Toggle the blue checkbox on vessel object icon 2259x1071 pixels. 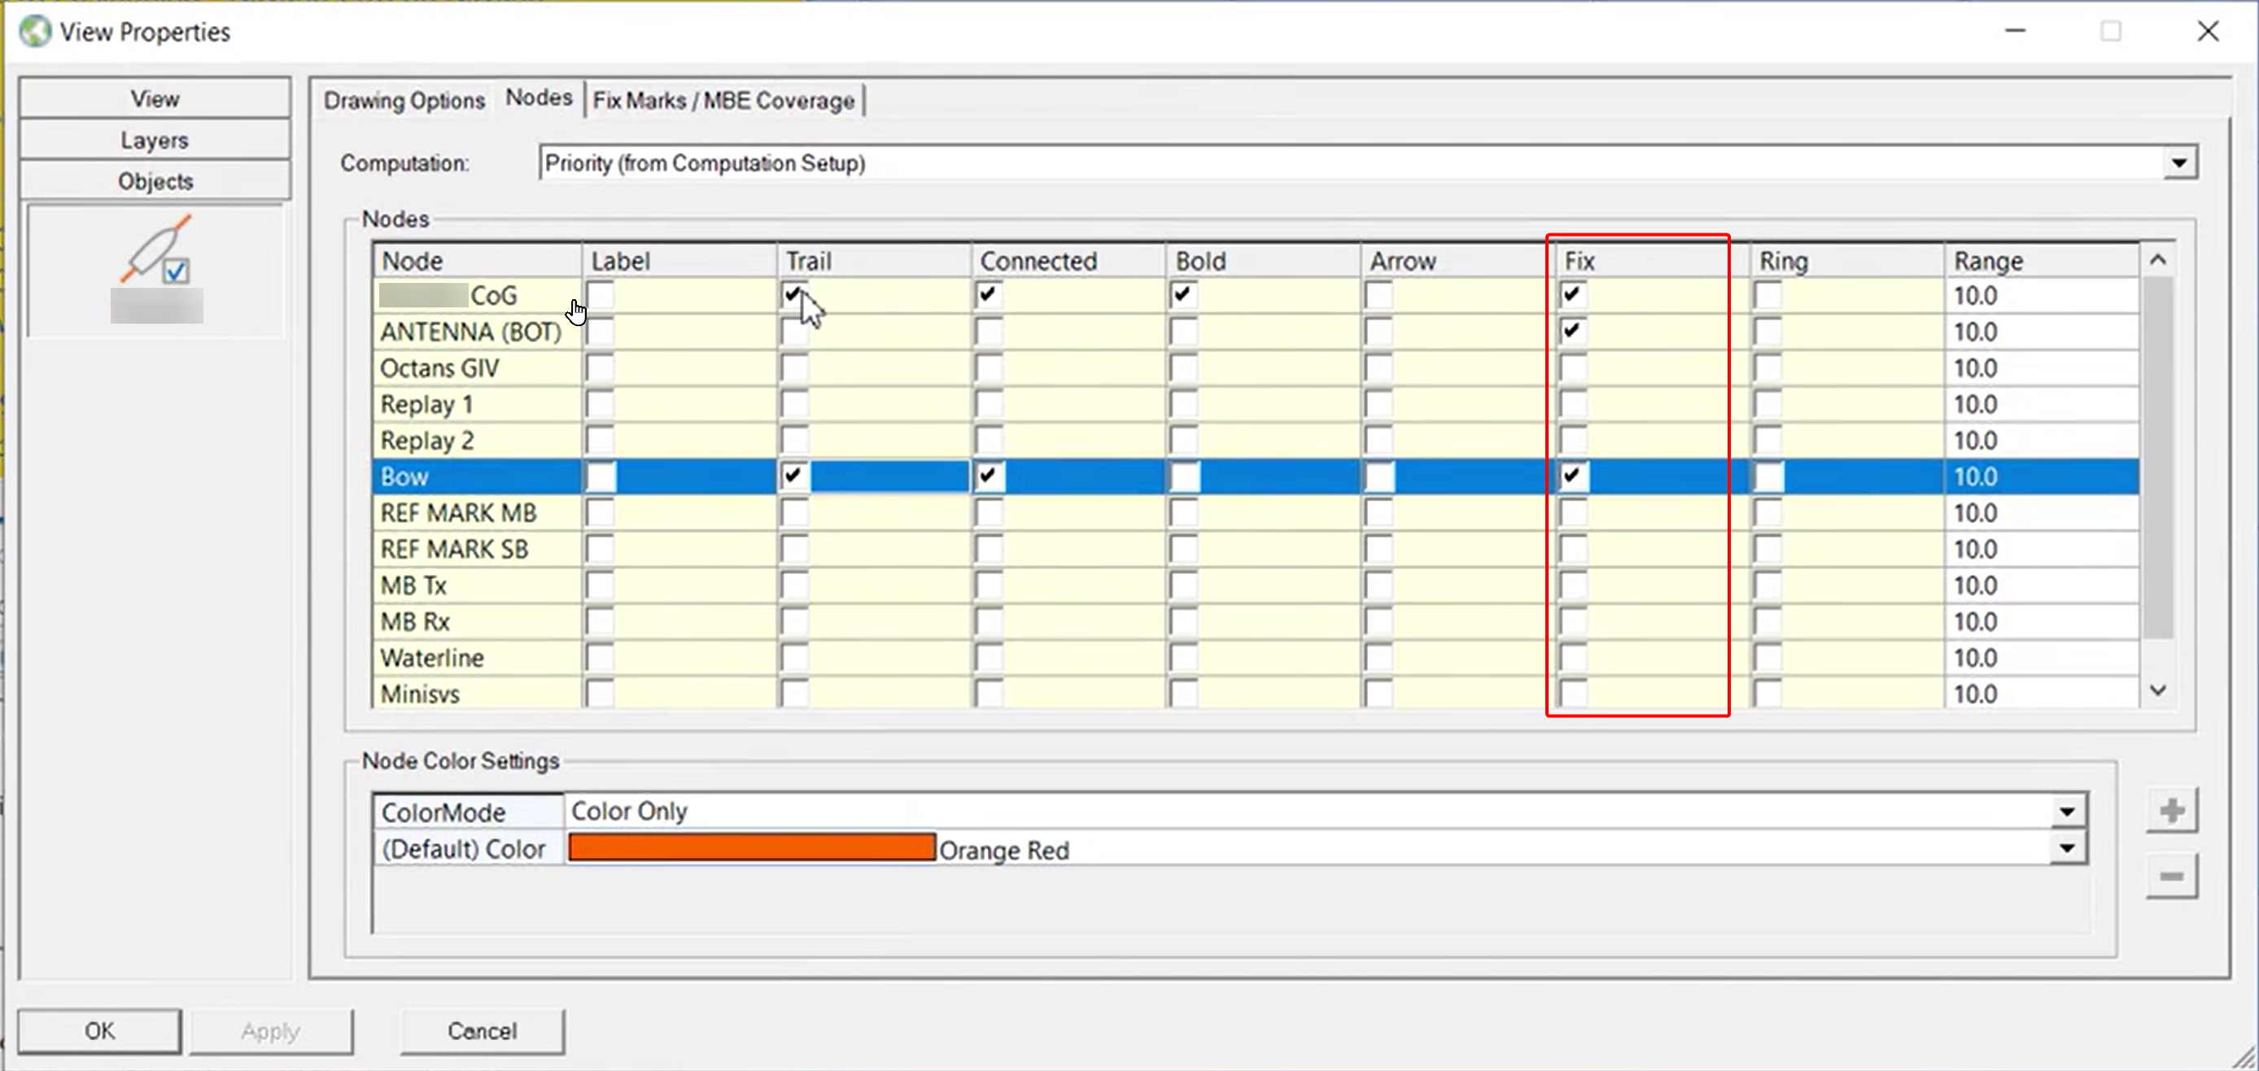click(x=177, y=271)
